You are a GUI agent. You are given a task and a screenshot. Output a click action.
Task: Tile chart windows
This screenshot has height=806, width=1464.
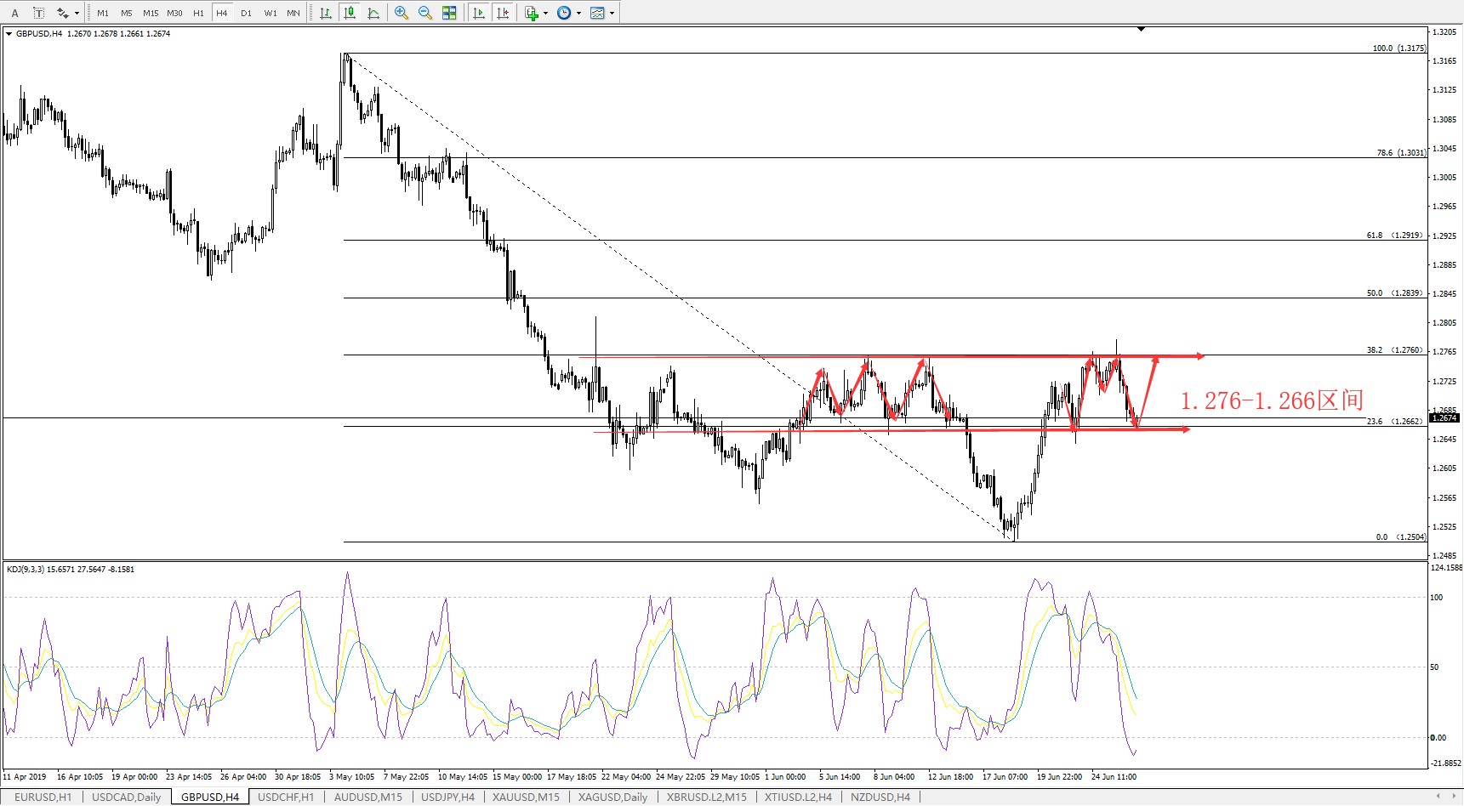449,13
